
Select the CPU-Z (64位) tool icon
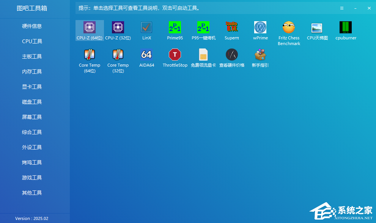pos(90,28)
